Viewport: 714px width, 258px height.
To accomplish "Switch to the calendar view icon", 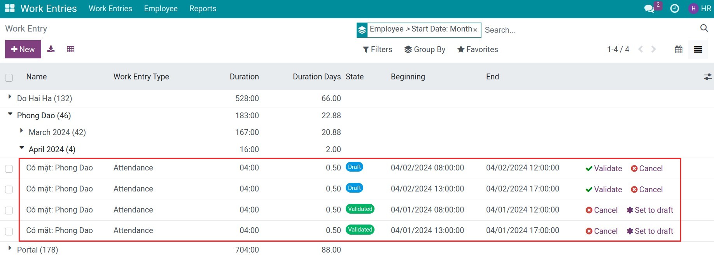I will click(679, 49).
